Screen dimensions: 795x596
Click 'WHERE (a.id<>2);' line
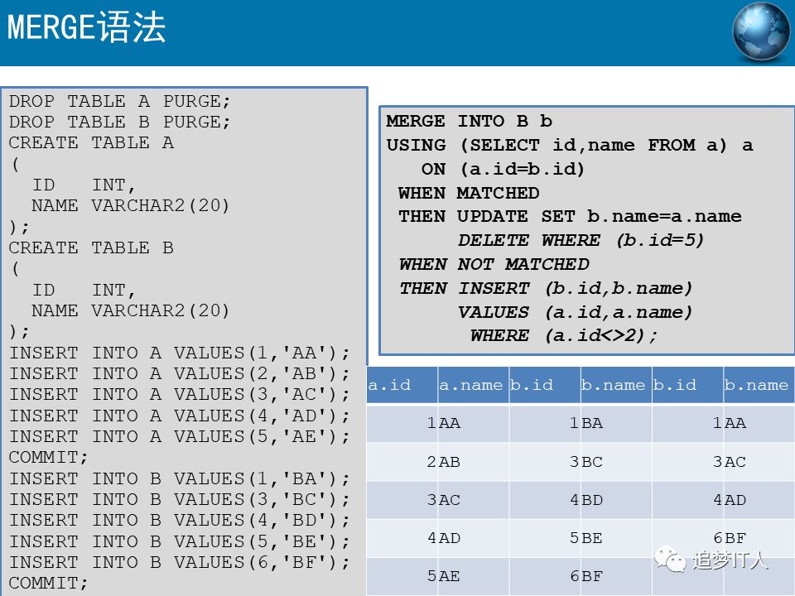[x=564, y=335]
